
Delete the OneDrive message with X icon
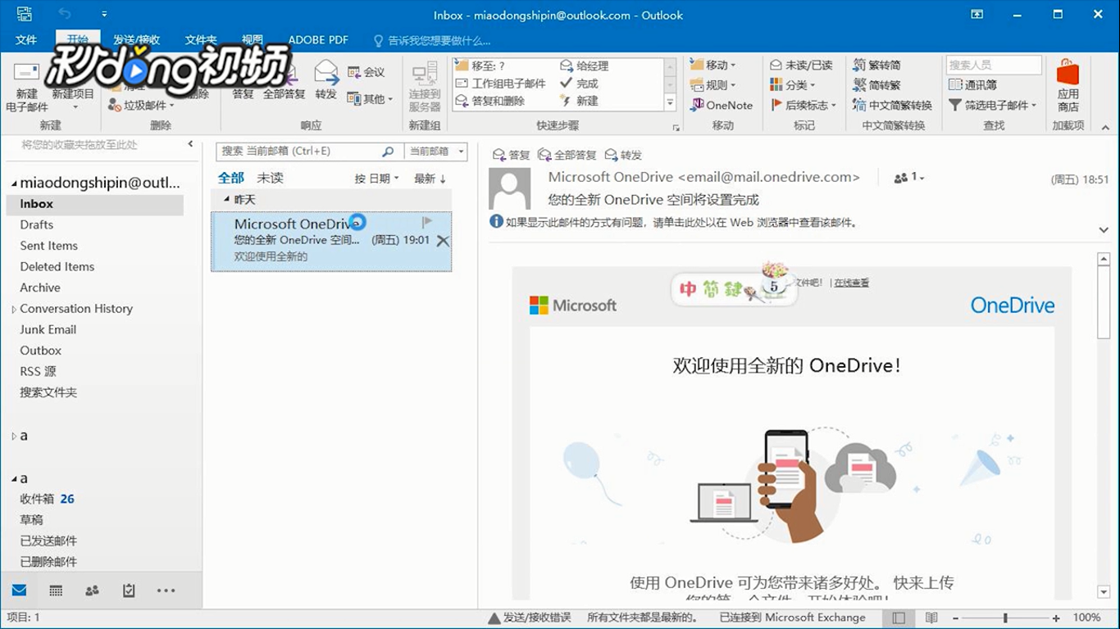(443, 241)
